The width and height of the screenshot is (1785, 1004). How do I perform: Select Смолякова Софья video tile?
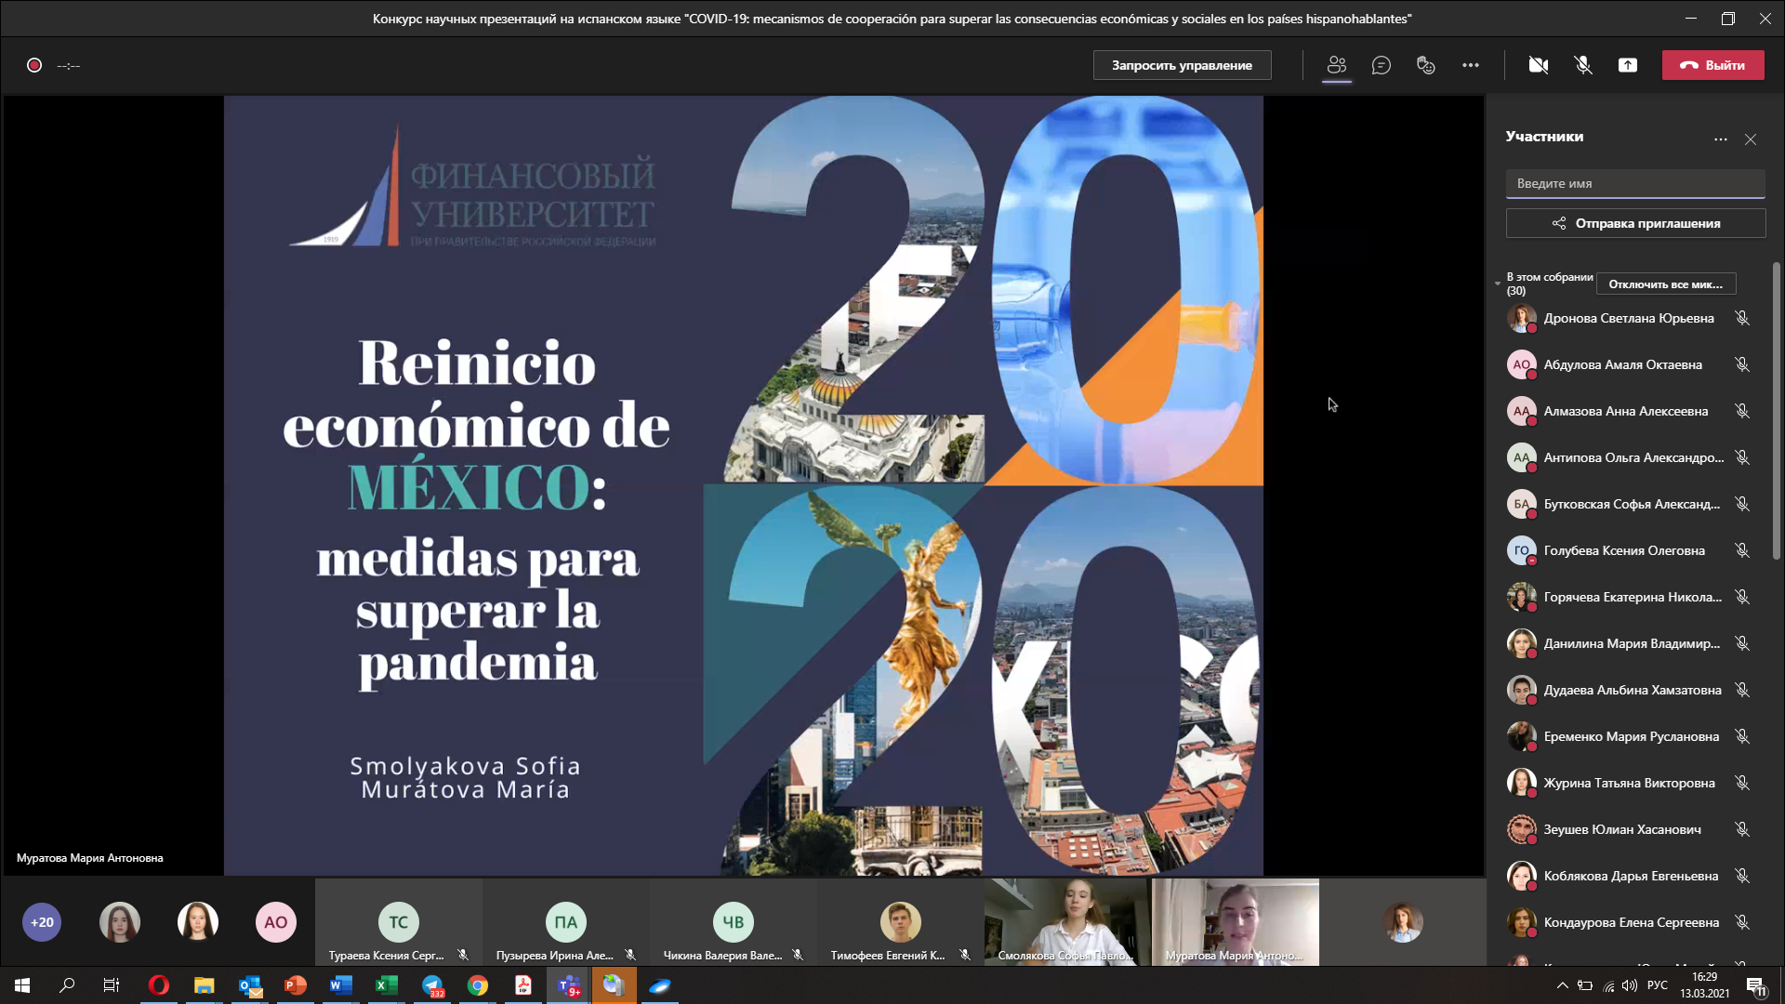1067,922
